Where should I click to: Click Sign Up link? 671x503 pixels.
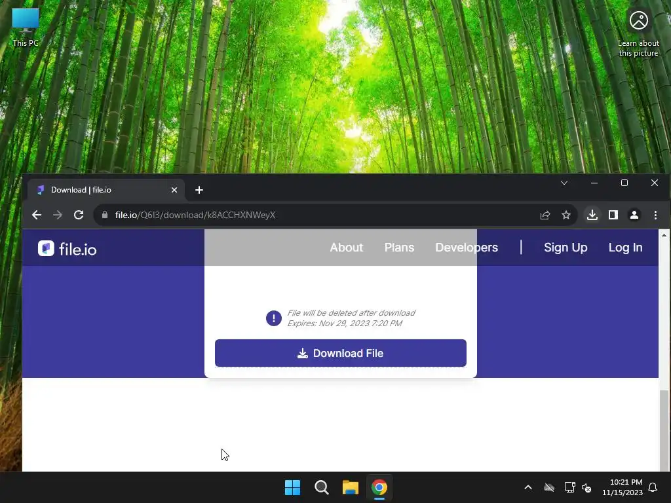(566, 248)
